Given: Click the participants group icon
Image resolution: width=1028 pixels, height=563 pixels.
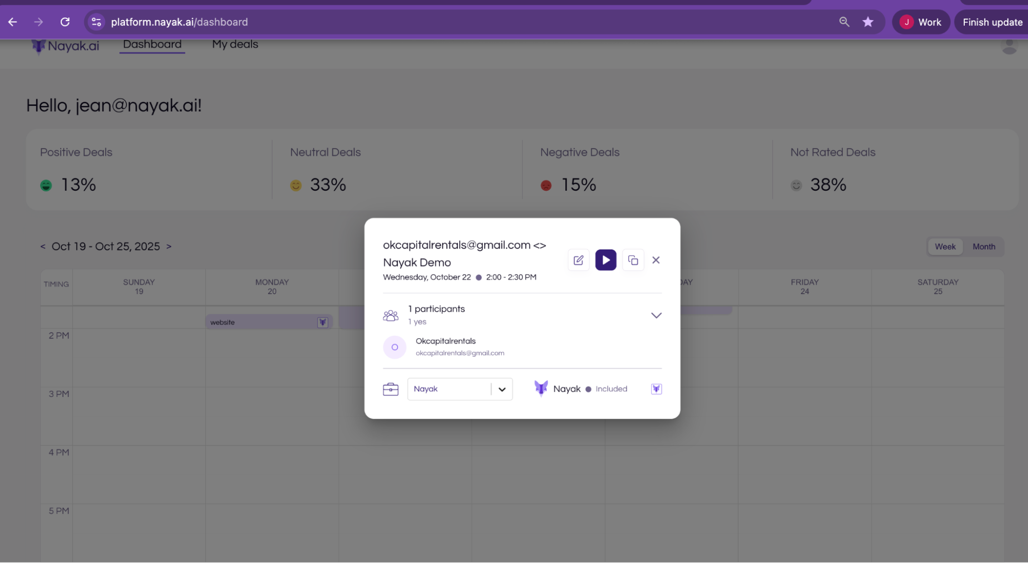Looking at the screenshot, I should pos(390,315).
